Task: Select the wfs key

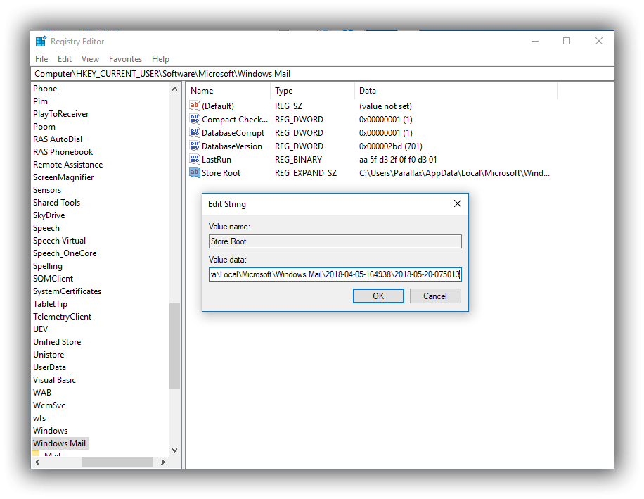Action: (39, 418)
